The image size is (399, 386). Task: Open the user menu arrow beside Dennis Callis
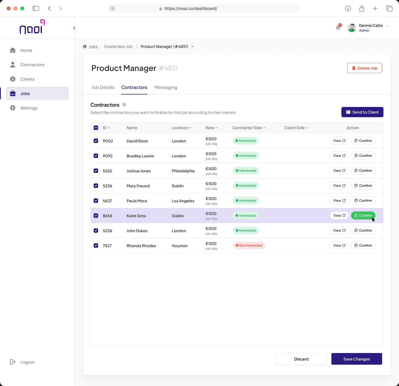click(x=387, y=26)
